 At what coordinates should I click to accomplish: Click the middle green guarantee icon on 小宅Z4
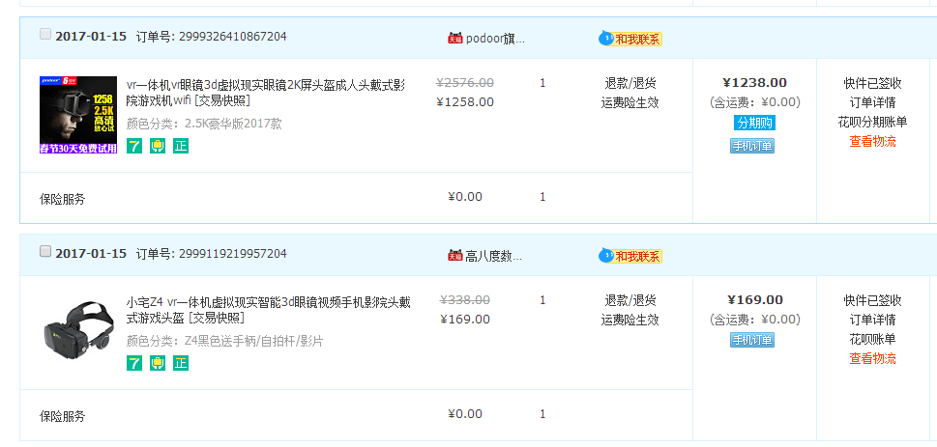pyautogui.click(x=158, y=363)
